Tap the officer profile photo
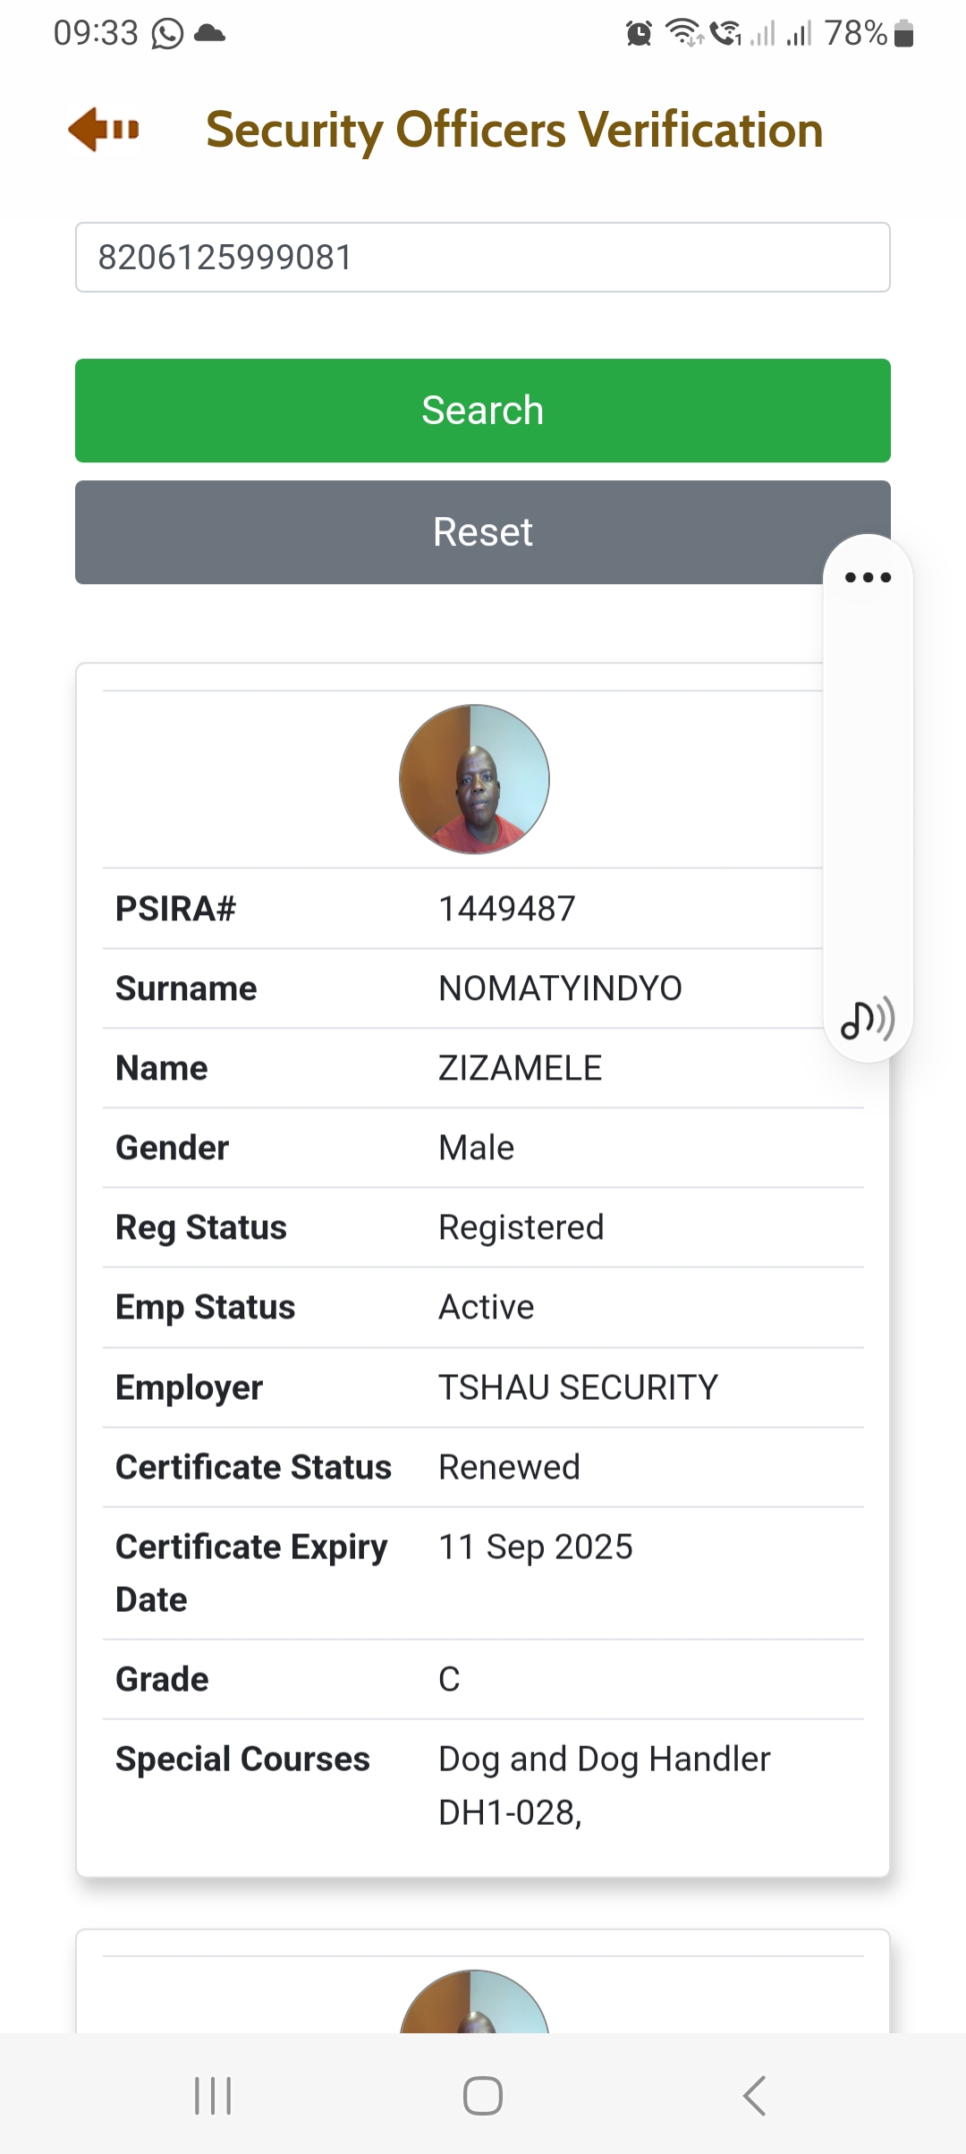The width and height of the screenshot is (966, 2154). pos(474,779)
